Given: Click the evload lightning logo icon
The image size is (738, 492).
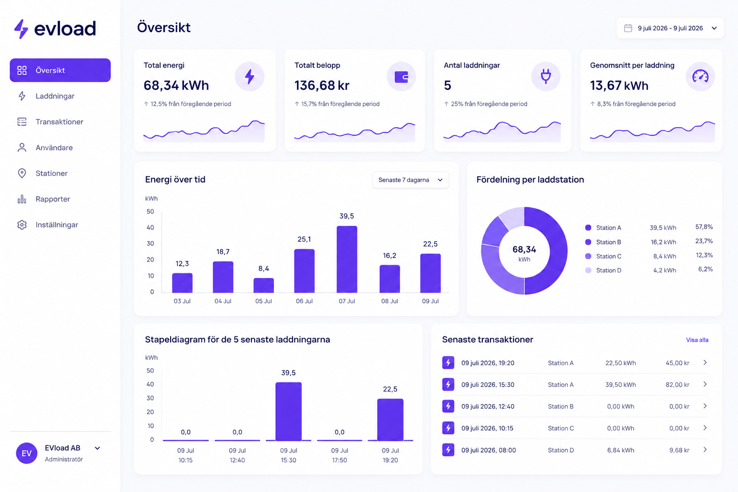Looking at the screenshot, I should [x=21, y=29].
